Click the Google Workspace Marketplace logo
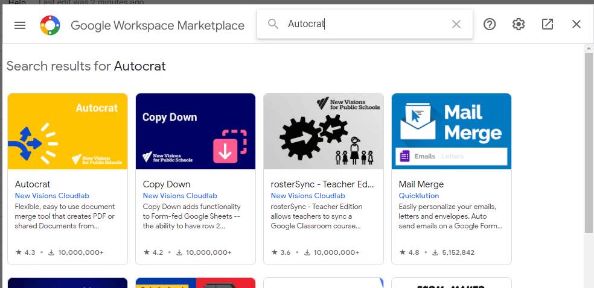Screen dimensions: 594x288 [x=50, y=25]
